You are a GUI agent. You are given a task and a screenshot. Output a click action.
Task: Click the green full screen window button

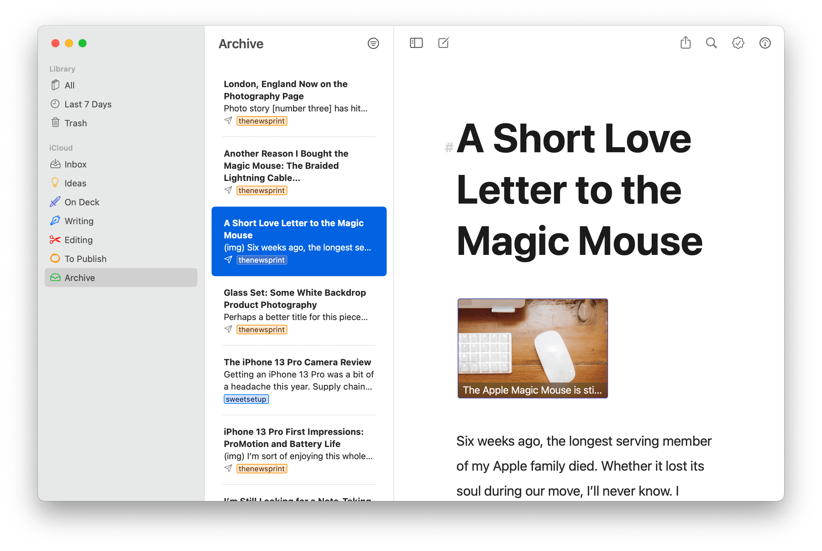click(82, 43)
